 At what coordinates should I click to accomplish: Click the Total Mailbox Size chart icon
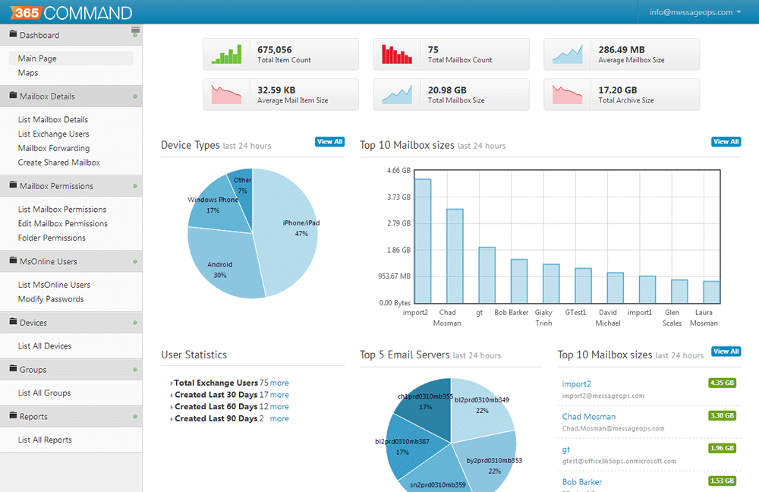pyautogui.click(x=397, y=94)
